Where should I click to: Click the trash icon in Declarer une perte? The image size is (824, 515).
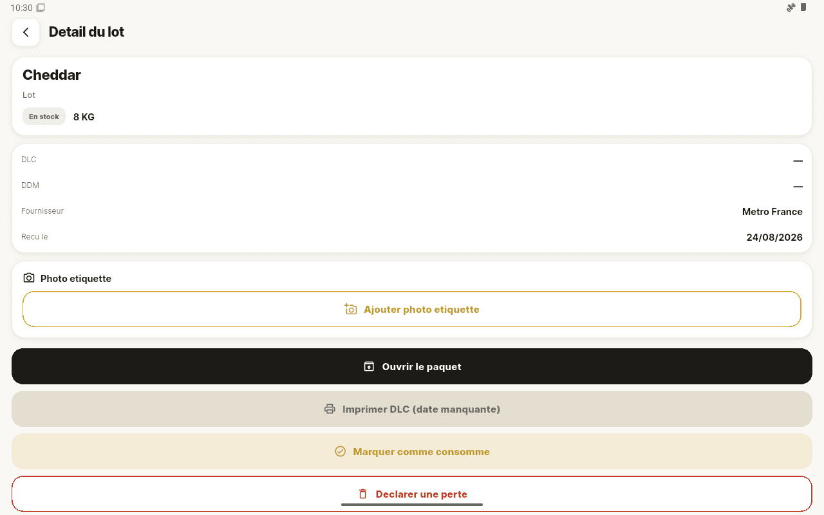363,494
